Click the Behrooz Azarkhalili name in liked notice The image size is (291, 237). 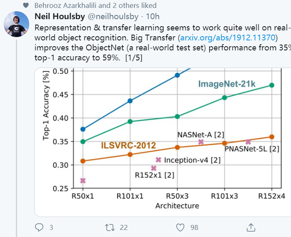(65, 5)
